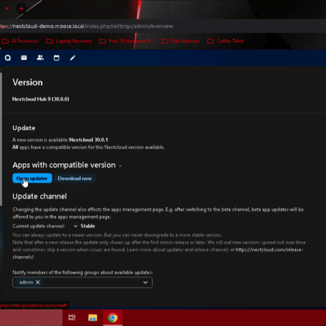
Task: Open a new browser tab
Action: 21,8
